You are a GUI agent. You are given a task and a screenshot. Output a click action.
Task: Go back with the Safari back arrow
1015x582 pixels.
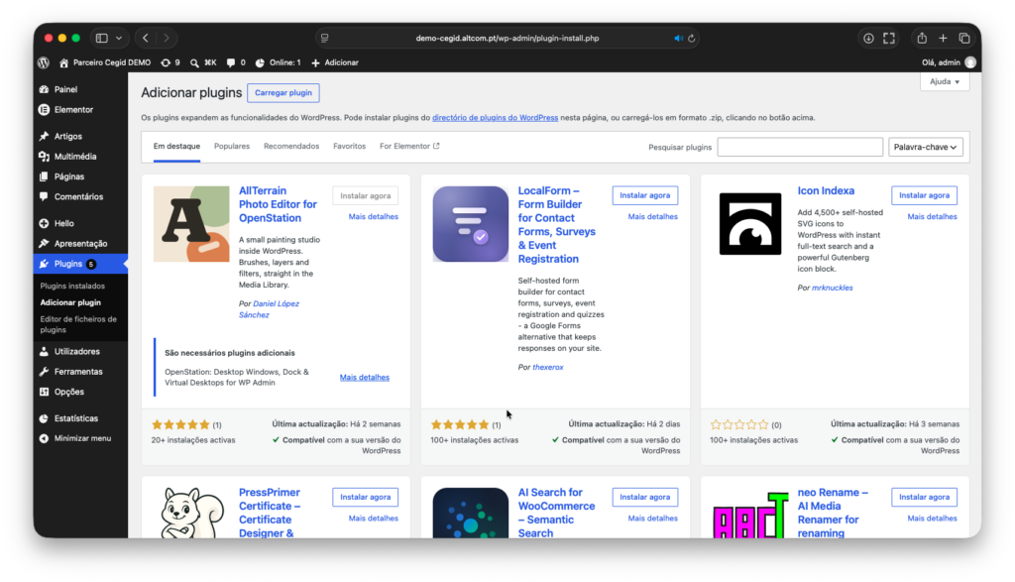pyautogui.click(x=146, y=39)
